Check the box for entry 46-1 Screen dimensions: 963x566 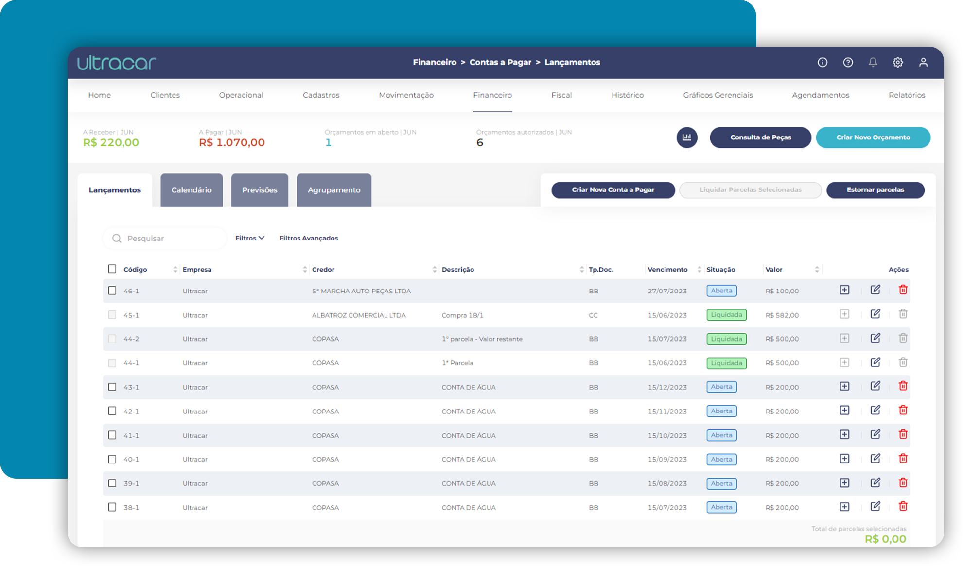[112, 291]
